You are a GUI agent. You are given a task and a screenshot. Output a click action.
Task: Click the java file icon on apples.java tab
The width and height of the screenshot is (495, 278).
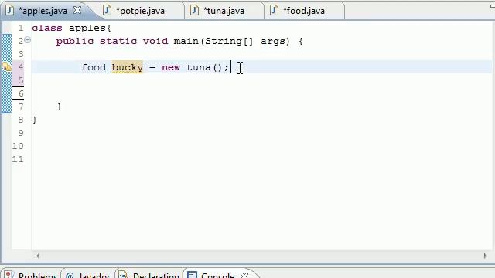(x=10, y=10)
